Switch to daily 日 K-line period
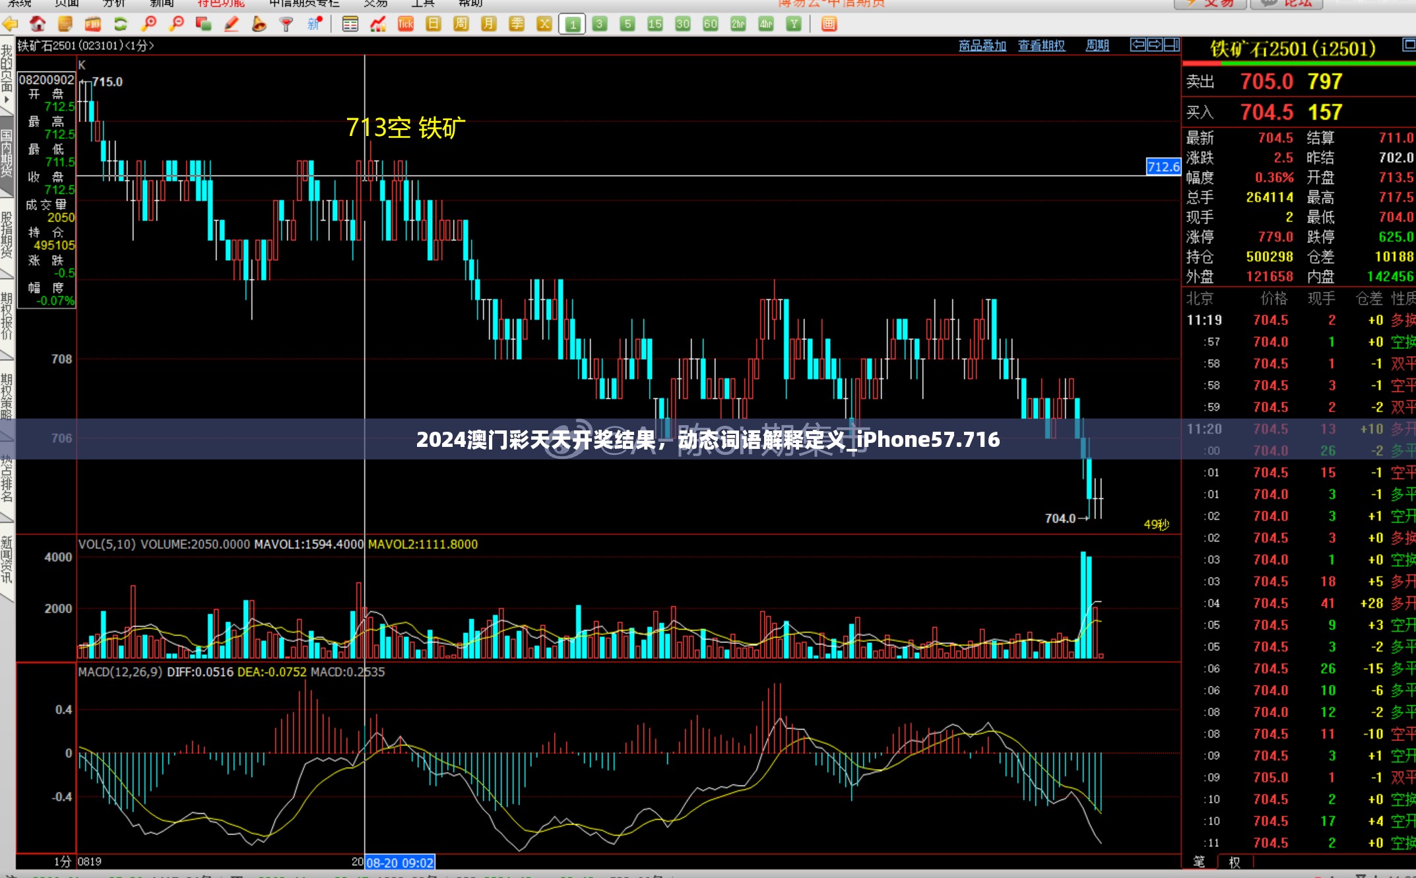 pyautogui.click(x=434, y=25)
